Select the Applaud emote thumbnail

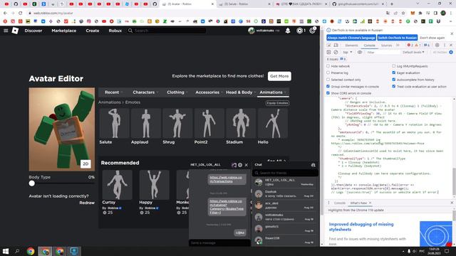click(146, 123)
